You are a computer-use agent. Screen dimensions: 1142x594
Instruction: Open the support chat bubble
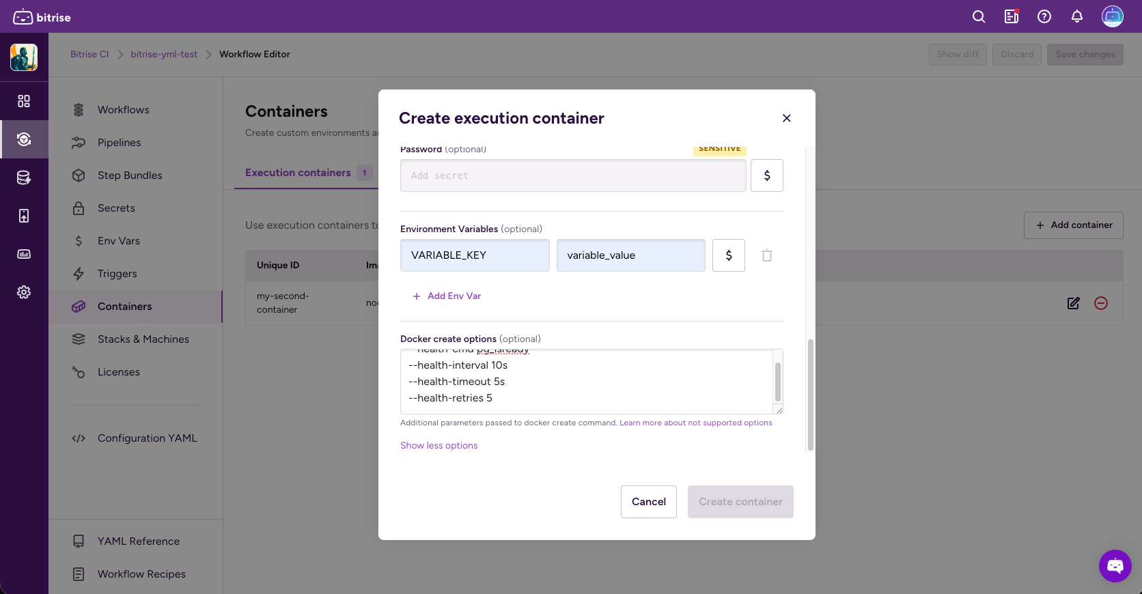tap(1115, 566)
